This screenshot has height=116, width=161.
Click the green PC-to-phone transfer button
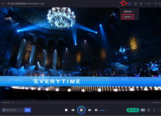pyautogui.click(x=133, y=110)
